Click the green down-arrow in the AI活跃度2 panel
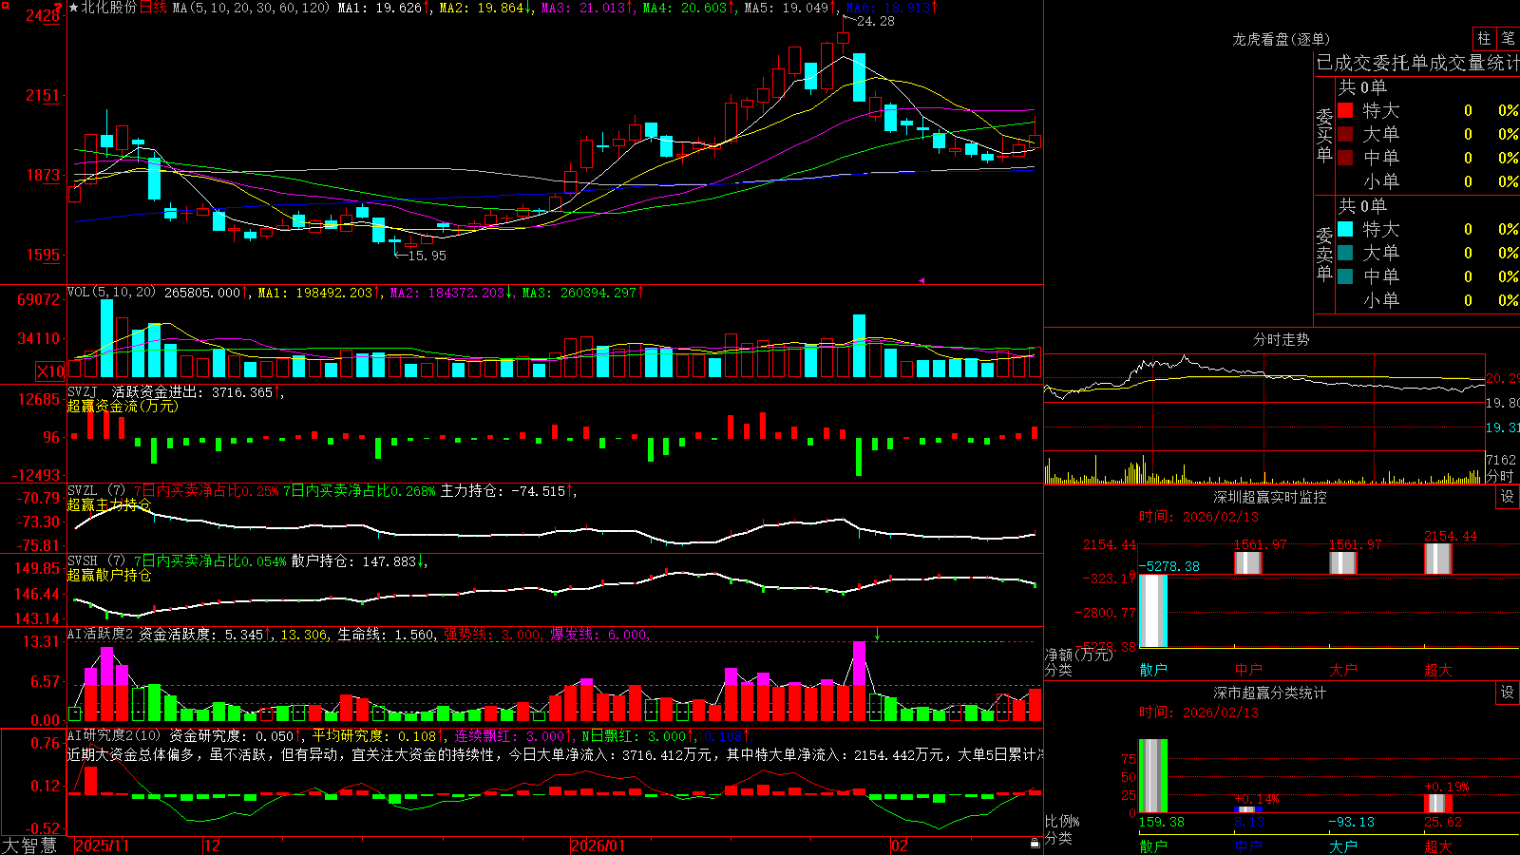 click(877, 635)
